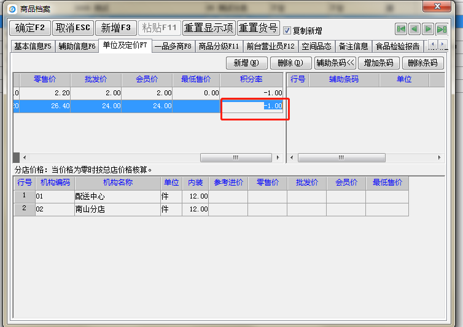Jump to the last record icon
Screen dimensions: 463x327
click(x=442, y=29)
